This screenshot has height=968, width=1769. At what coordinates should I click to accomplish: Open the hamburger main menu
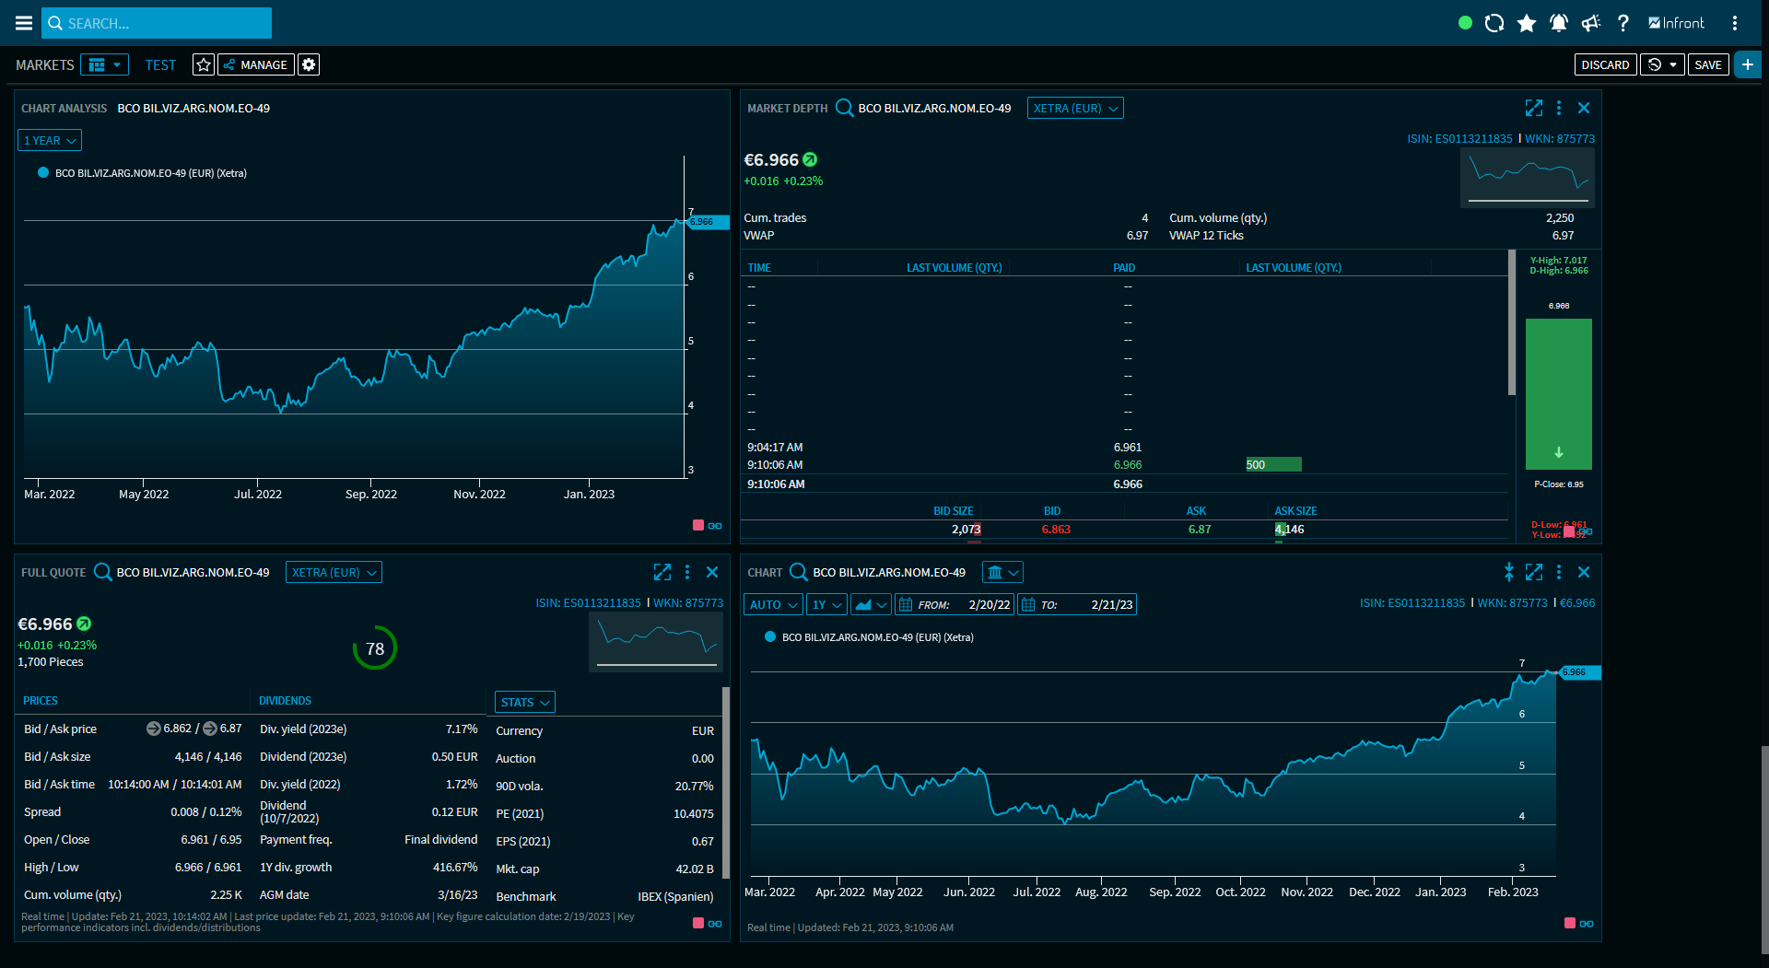24,23
